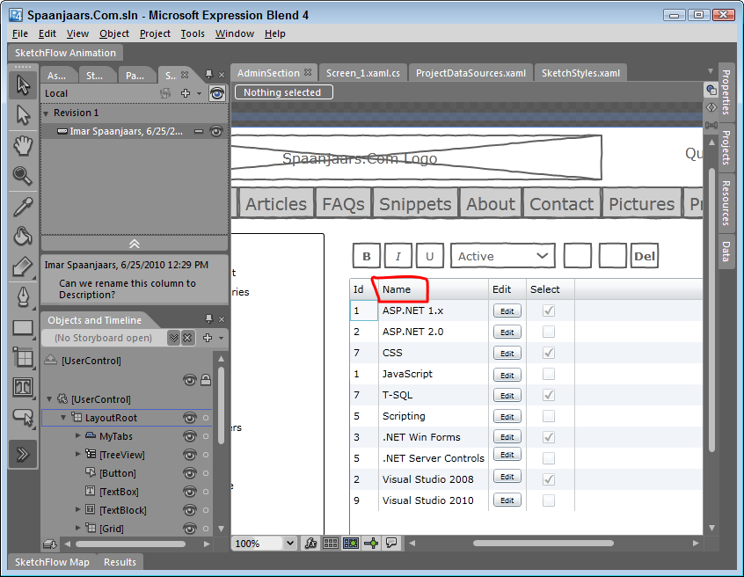
Task: Hide the Imar Spaanjaars feedback annotation
Action: [215, 131]
